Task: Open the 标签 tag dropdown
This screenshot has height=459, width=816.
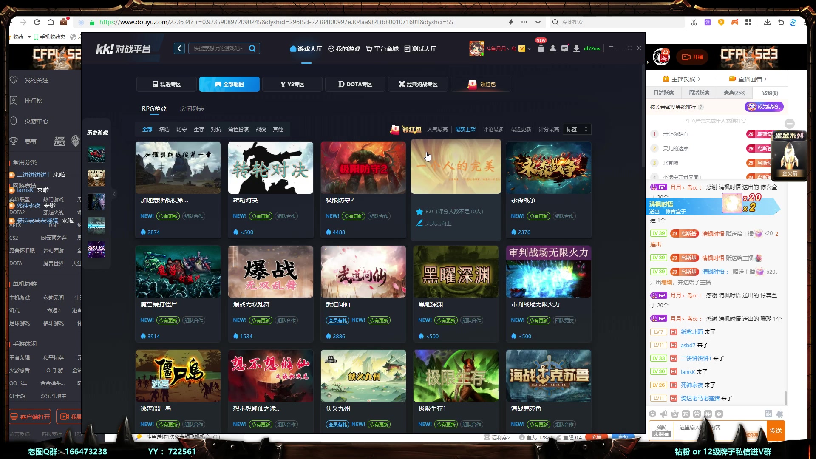Action: click(577, 129)
